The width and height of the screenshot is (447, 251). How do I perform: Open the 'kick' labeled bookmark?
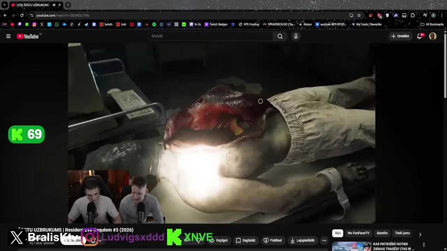click(x=121, y=24)
